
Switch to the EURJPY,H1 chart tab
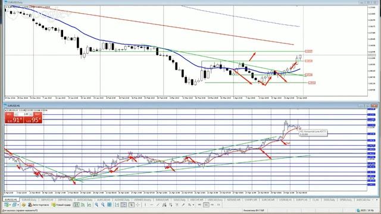(x=302, y=200)
